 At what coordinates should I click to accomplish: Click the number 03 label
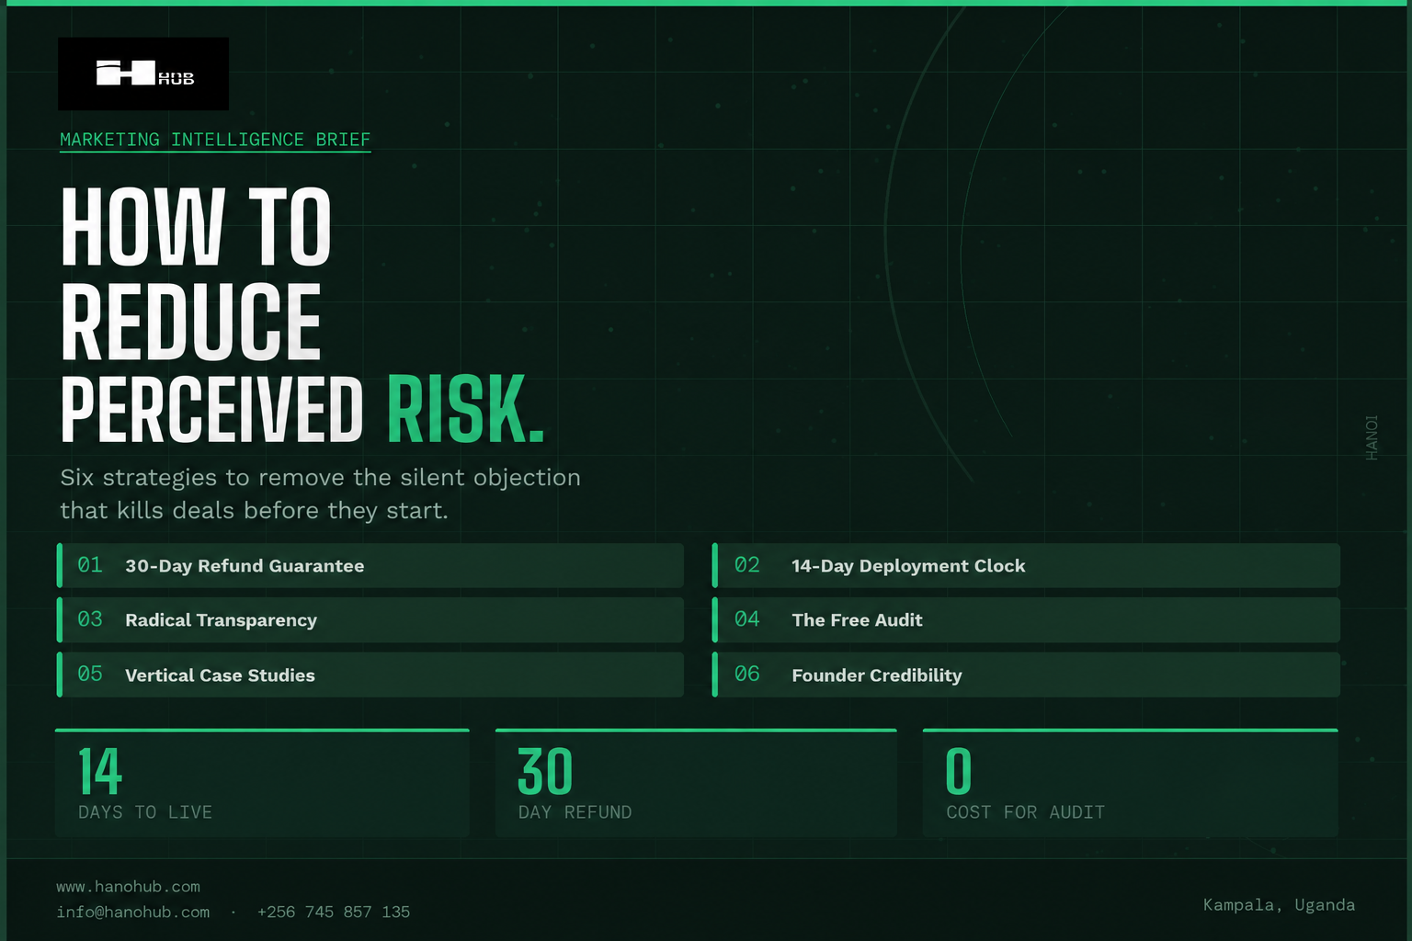coord(90,619)
